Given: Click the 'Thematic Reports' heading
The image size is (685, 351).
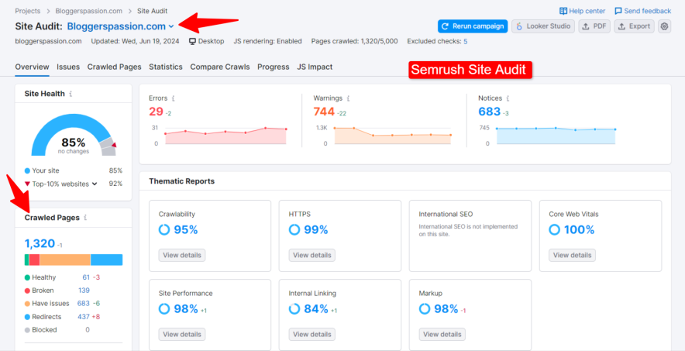Looking at the screenshot, I should 182,181.
